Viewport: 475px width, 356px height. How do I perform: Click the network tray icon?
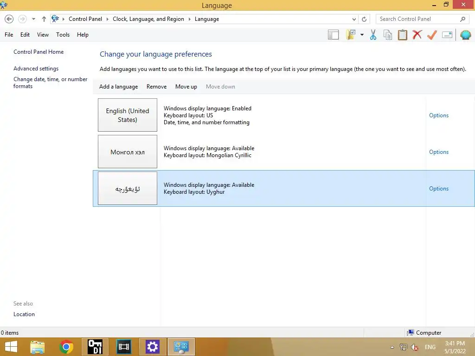click(403, 347)
